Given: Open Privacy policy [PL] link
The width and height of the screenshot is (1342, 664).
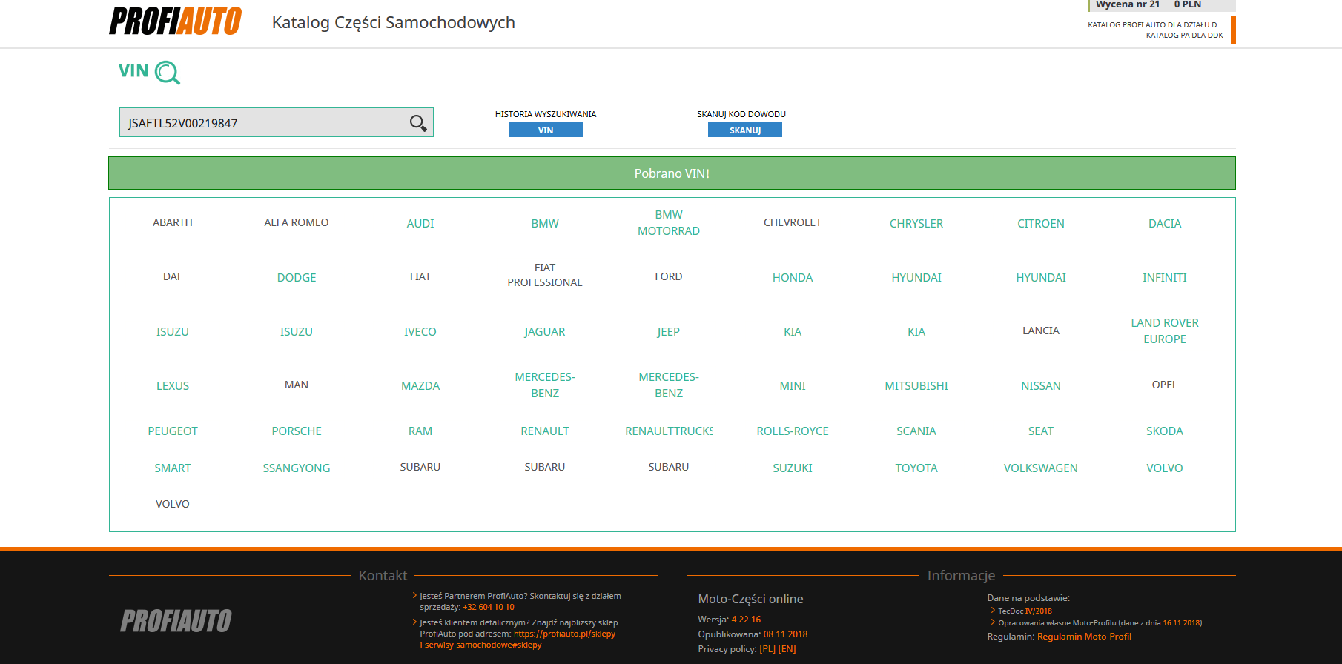Looking at the screenshot, I should [x=767, y=648].
